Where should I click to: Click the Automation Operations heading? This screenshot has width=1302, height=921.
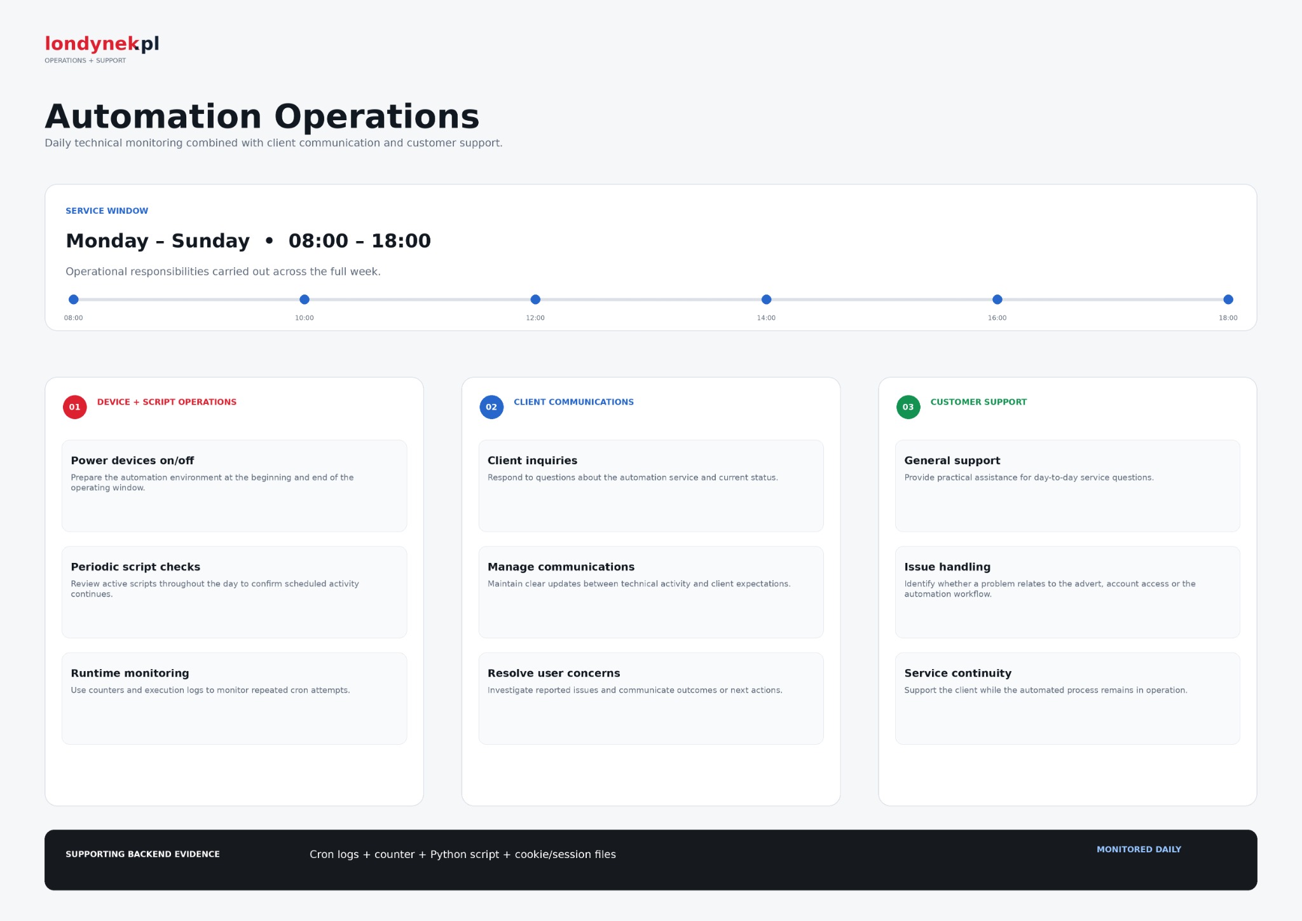click(262, 116)
